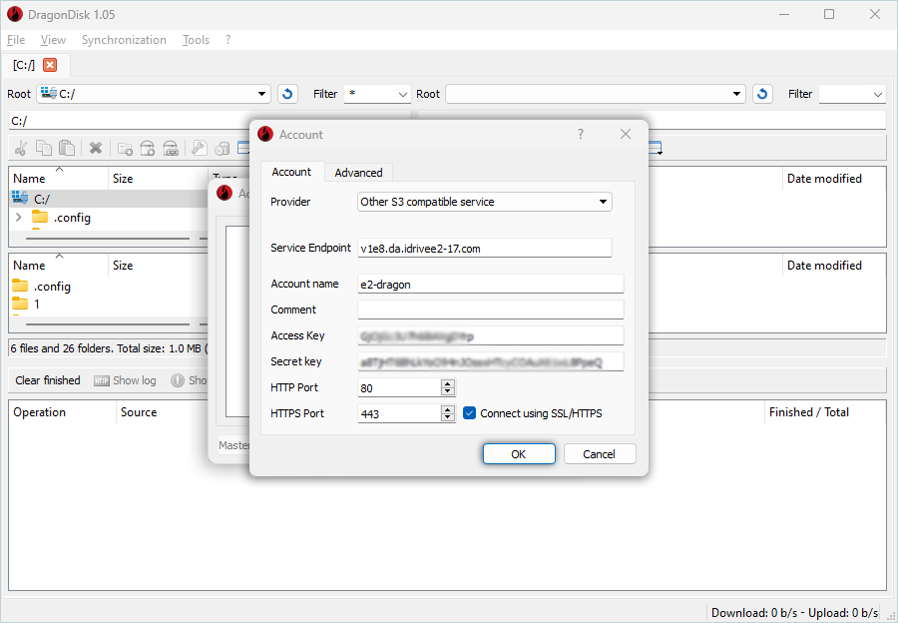Increase the HTTPS Port value with the up arrow
898x623 pixels.
point(448,409)
